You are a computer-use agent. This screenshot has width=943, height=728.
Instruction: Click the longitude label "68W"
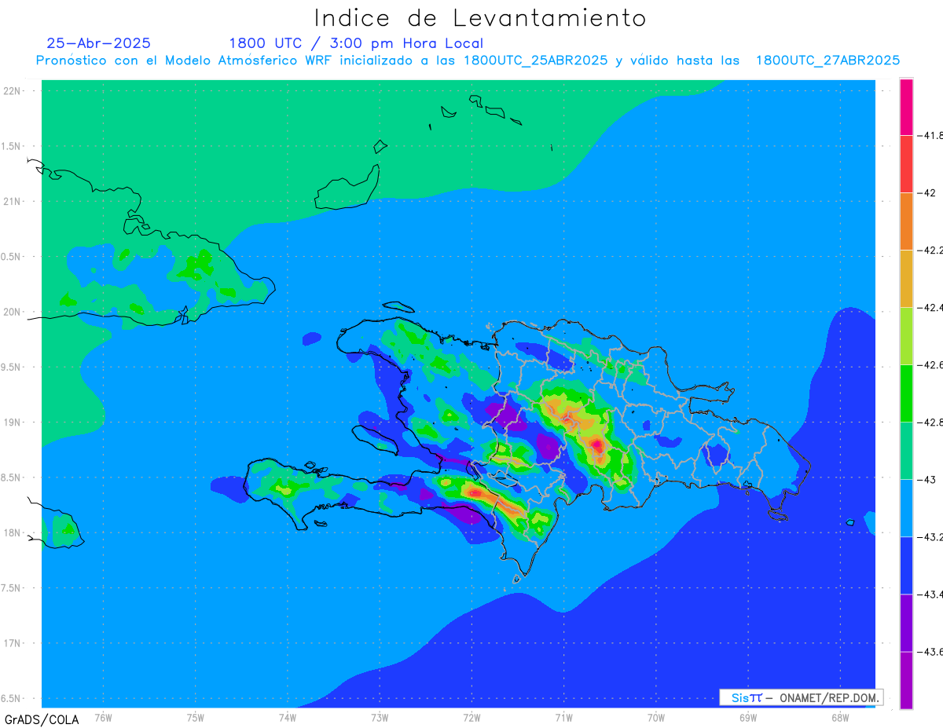pos(839,717)
